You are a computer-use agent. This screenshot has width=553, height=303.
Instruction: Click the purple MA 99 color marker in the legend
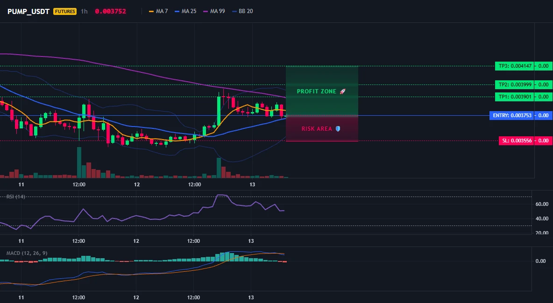pyautogui.click(x=205, y=11)
